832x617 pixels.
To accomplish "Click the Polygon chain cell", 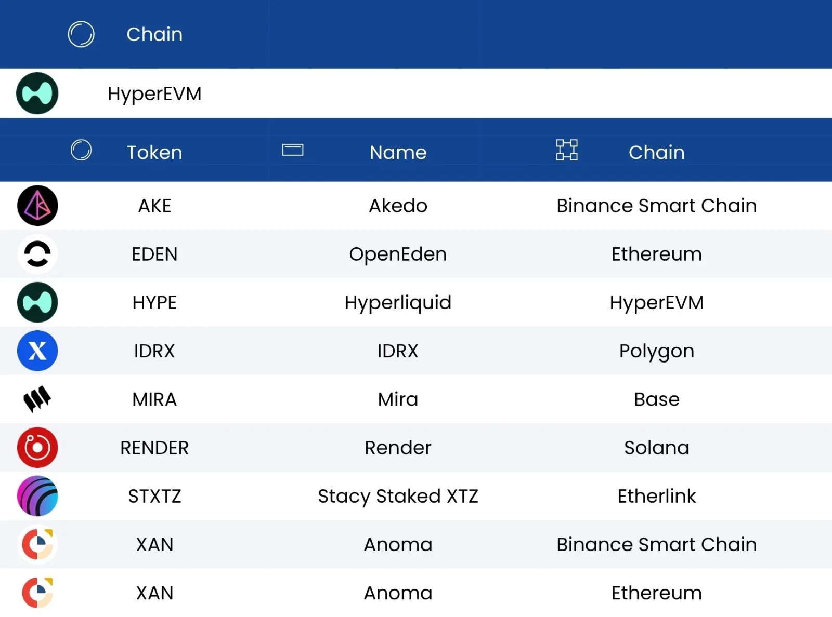I will [657, 352].
